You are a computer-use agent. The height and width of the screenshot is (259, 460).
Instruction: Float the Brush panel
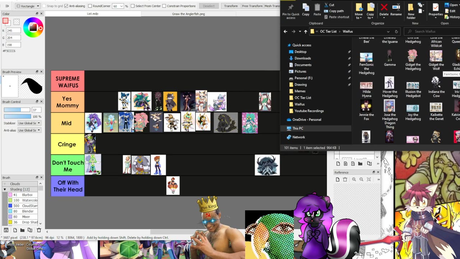coord(37,178)
